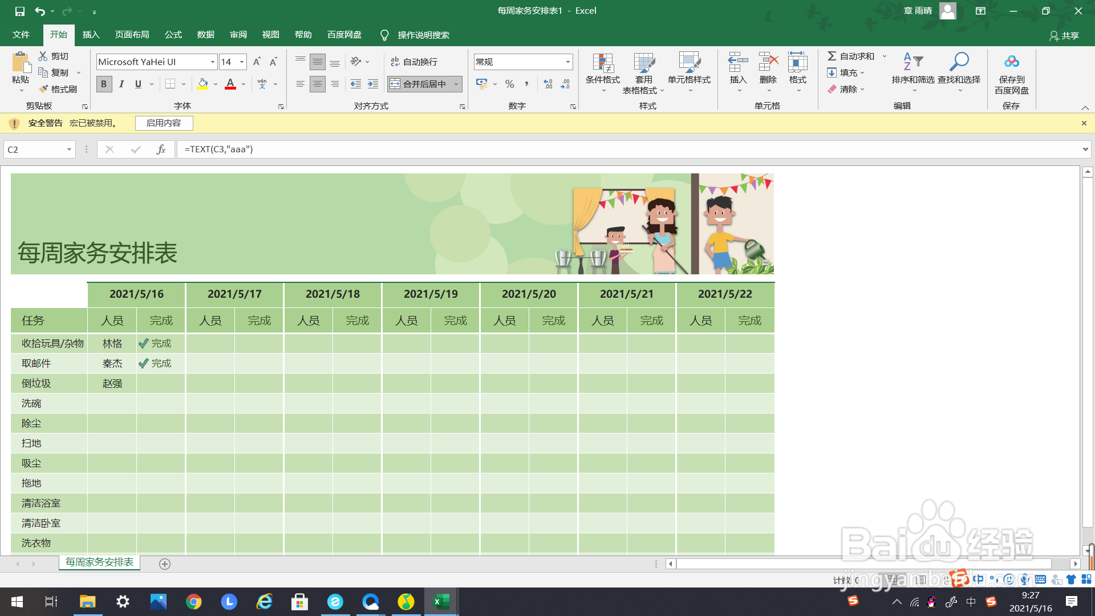Click the yellow fill color bucket
The height and width of the screenshot is (616, 1095).
click(x=202, y=84)
